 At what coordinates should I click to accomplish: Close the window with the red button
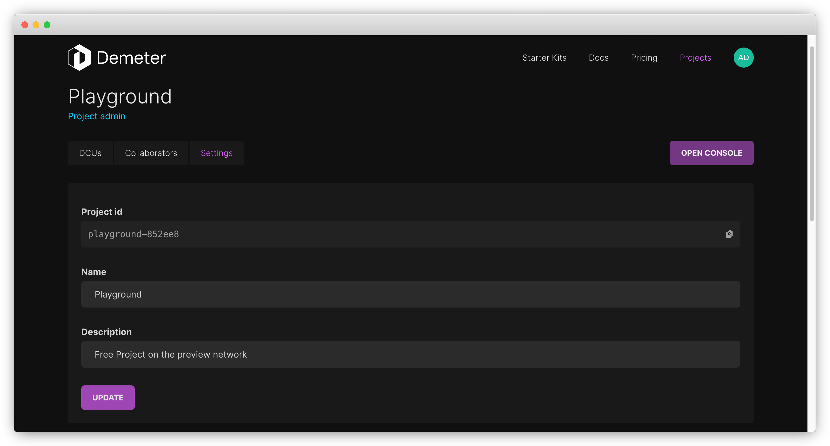(25, 25)
